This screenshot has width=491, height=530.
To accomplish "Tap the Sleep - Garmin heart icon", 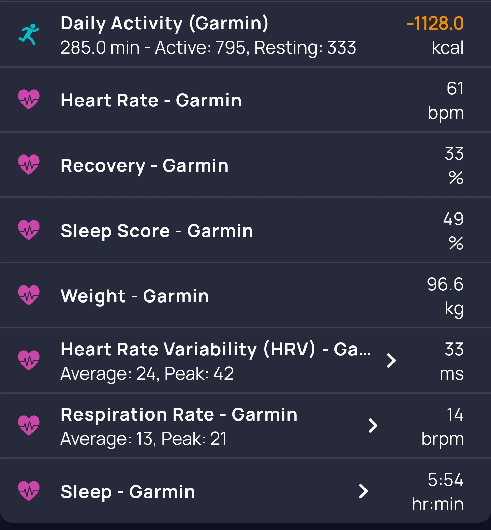I will click(29, 491).
